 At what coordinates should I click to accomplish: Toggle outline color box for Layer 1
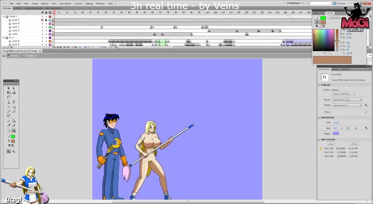coord(50,27)
